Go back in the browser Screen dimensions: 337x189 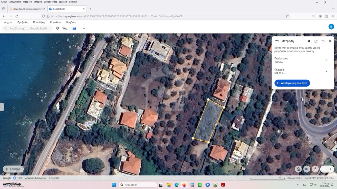coord(4,16)
